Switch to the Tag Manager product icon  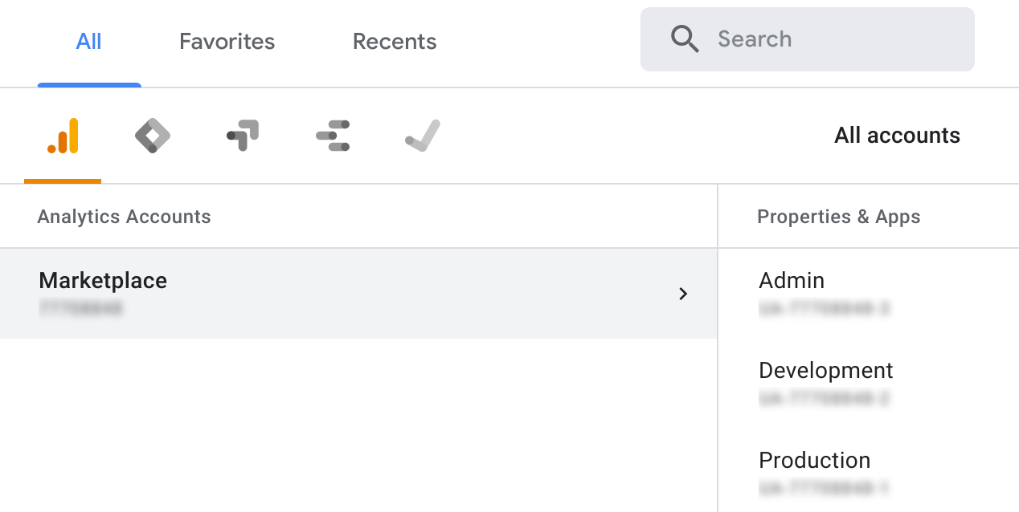point(153,136)
